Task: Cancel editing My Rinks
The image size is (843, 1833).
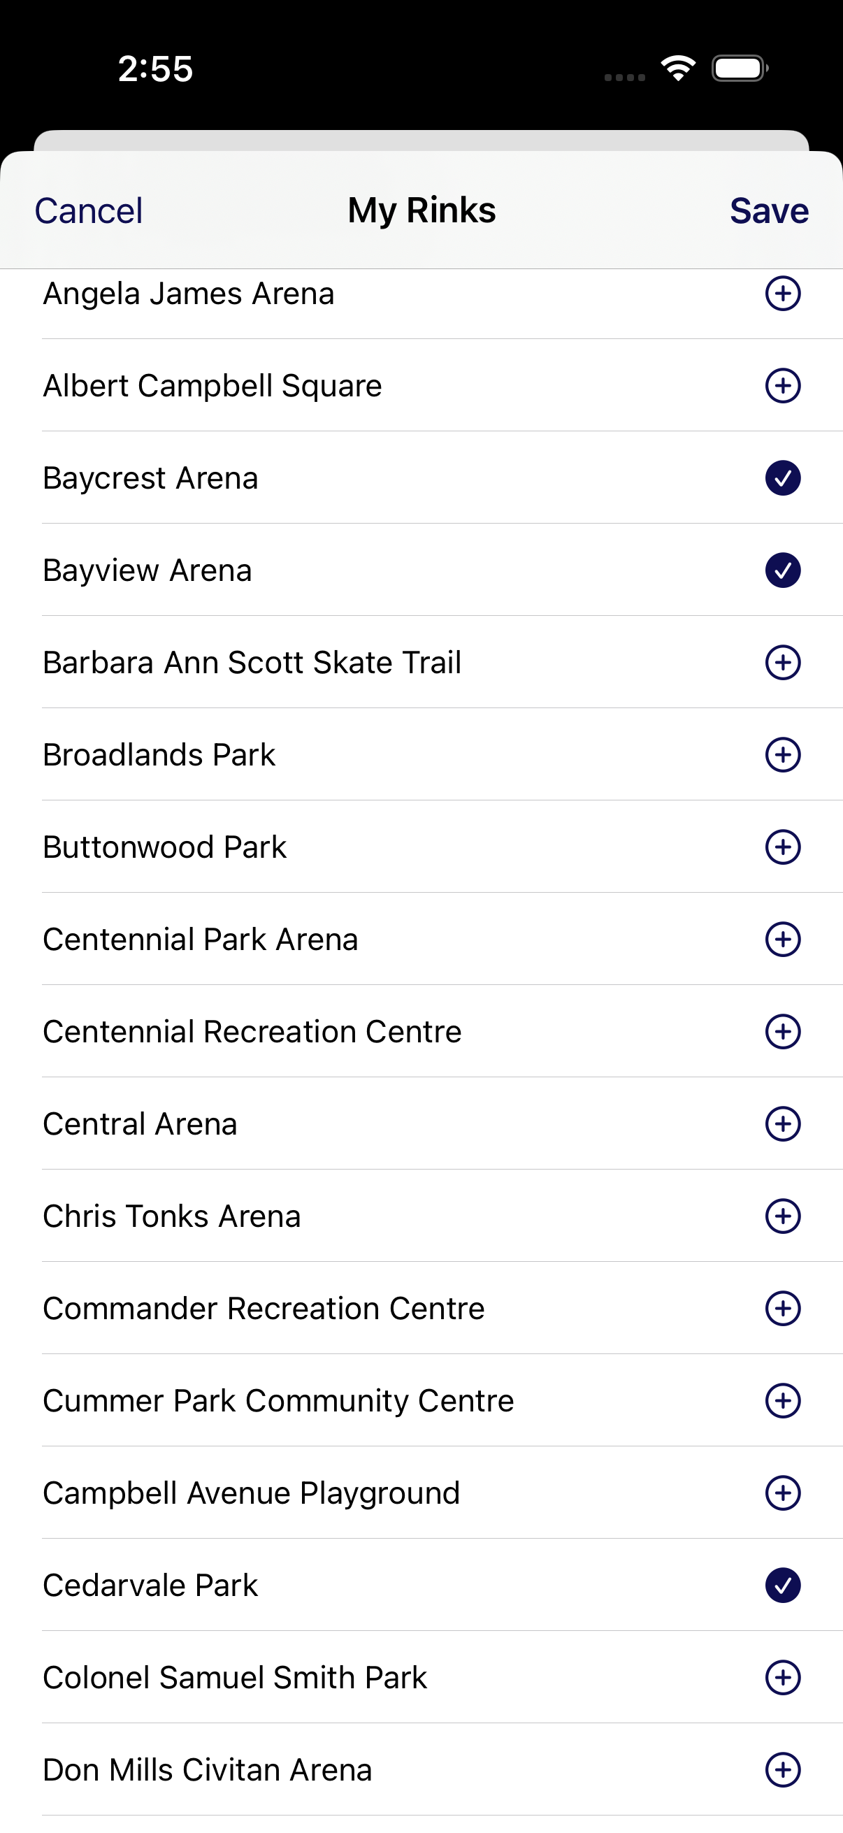Action: 89,210
